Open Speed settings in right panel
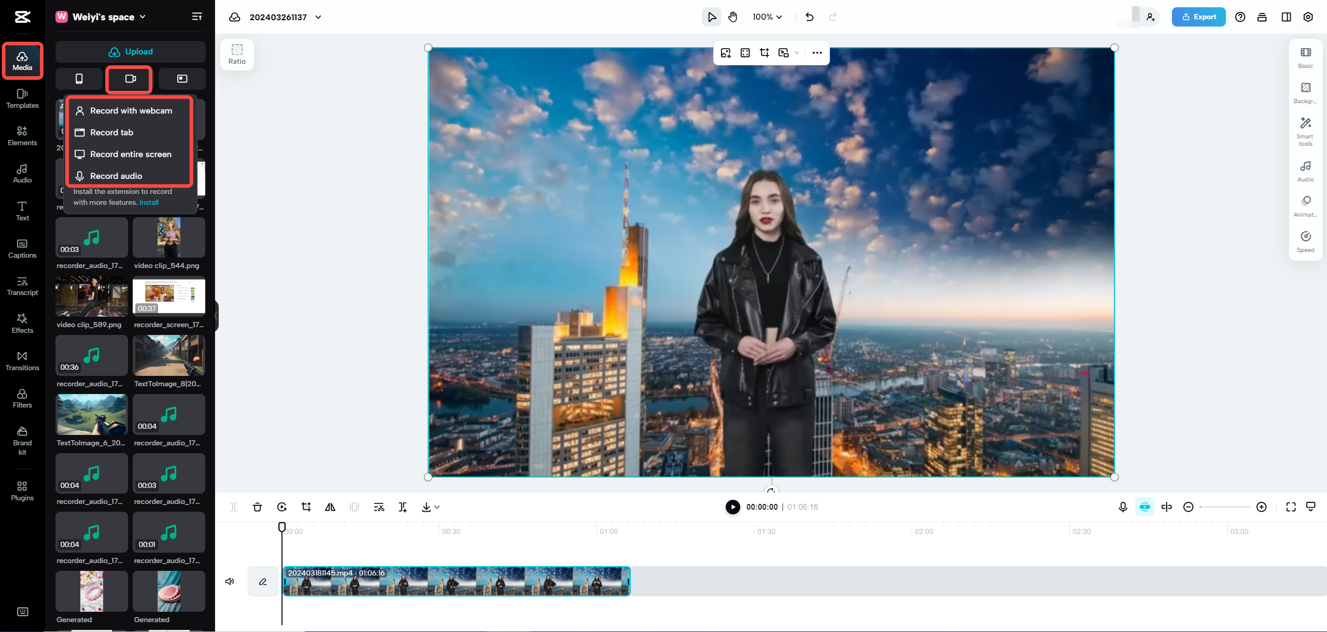Viewport: 1327px width, 632px height. [1305, 241]
